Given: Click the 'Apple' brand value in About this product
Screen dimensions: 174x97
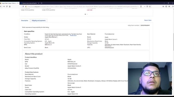Looking at the screenshot, I should point(70,60).
